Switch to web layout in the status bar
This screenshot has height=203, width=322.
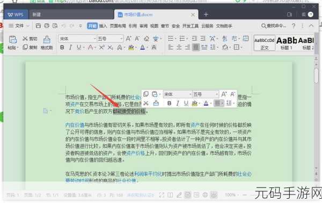click(205, 195)
